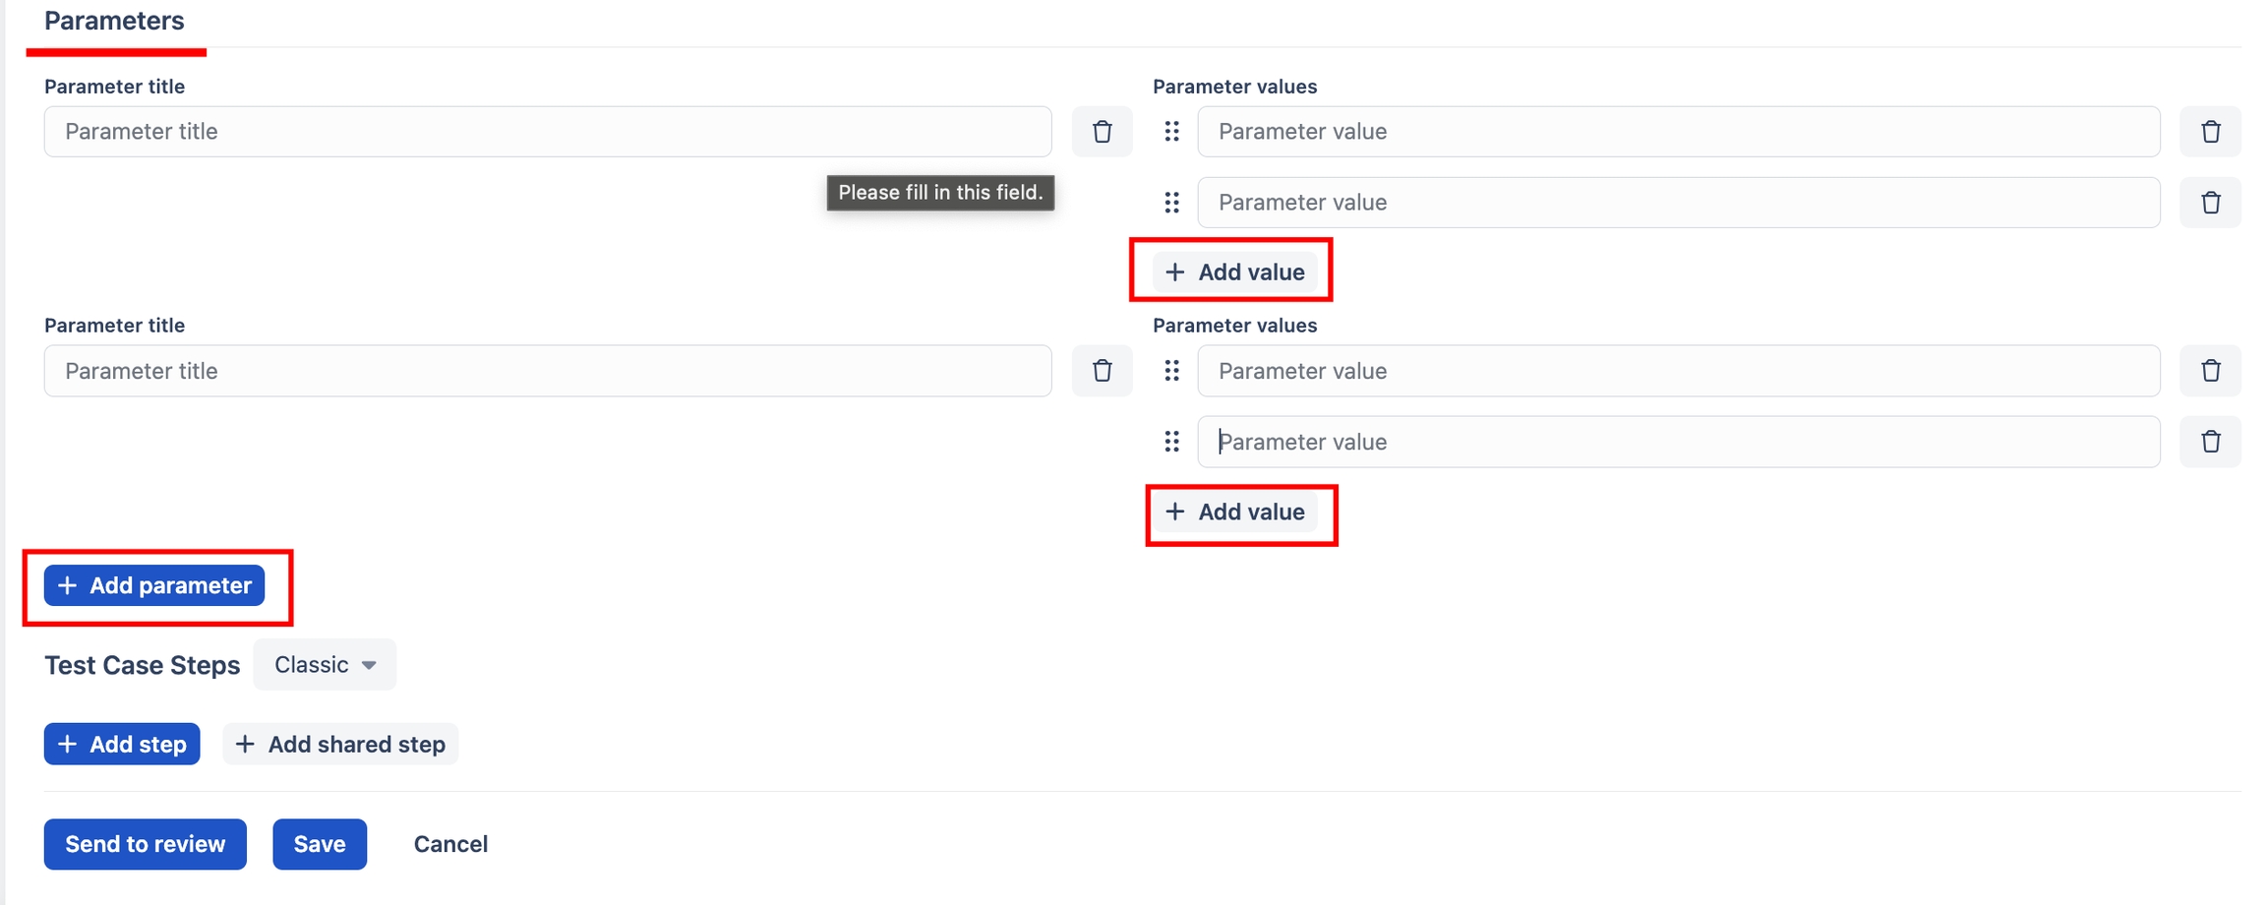This screenshot has height=905, width=2266.
Task: Delete the first parameter title row
Action: (1102, 132)
